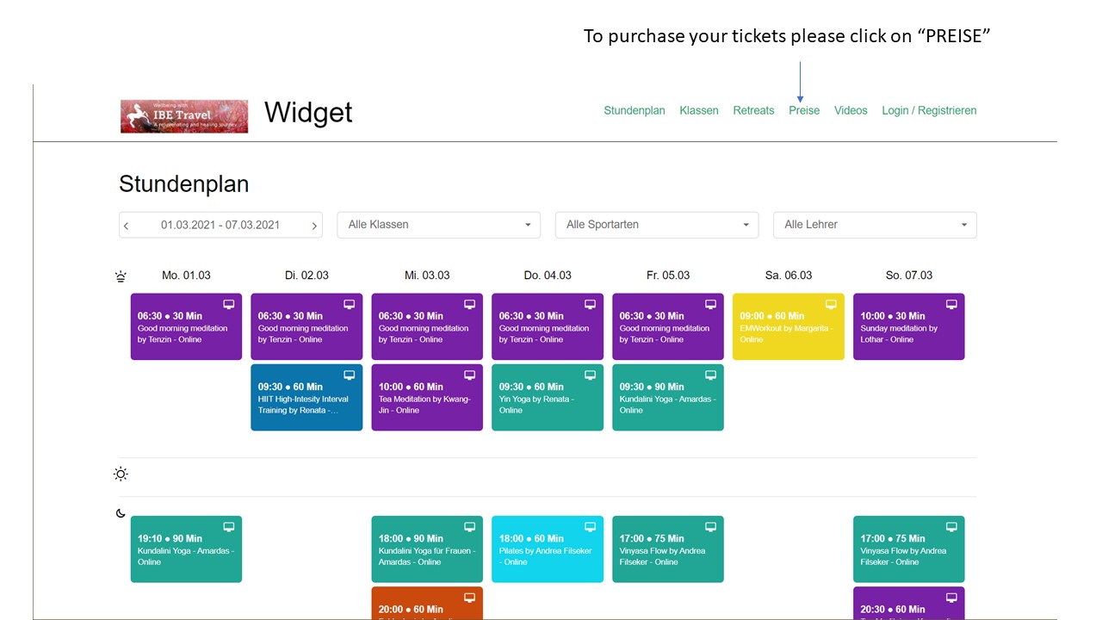Go to previous week with left chevron
The width and height of the screenshot is (1102, 620).
(x=127, y=226)
